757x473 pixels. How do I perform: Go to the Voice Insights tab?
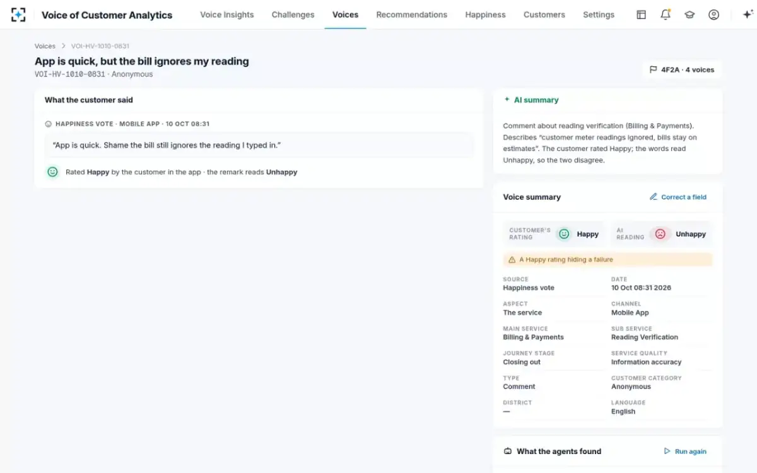coord(227,15)
